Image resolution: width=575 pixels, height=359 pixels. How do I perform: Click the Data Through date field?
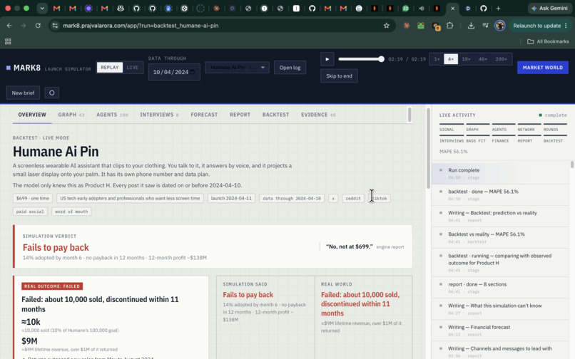[174, 72]
